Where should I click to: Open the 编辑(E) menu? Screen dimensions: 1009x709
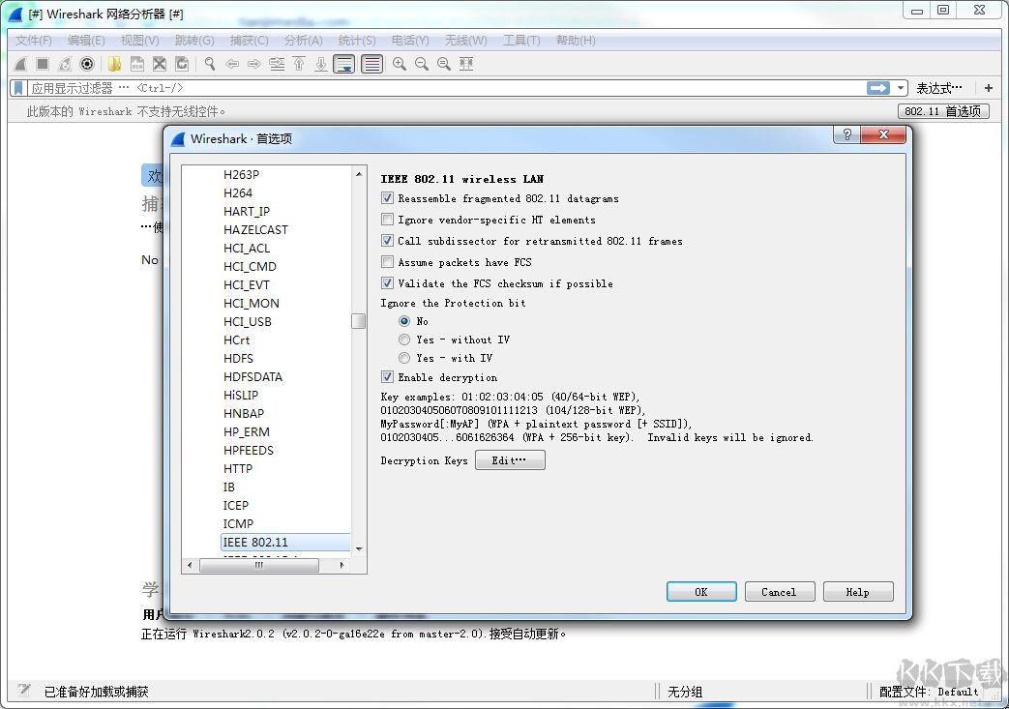86,41
